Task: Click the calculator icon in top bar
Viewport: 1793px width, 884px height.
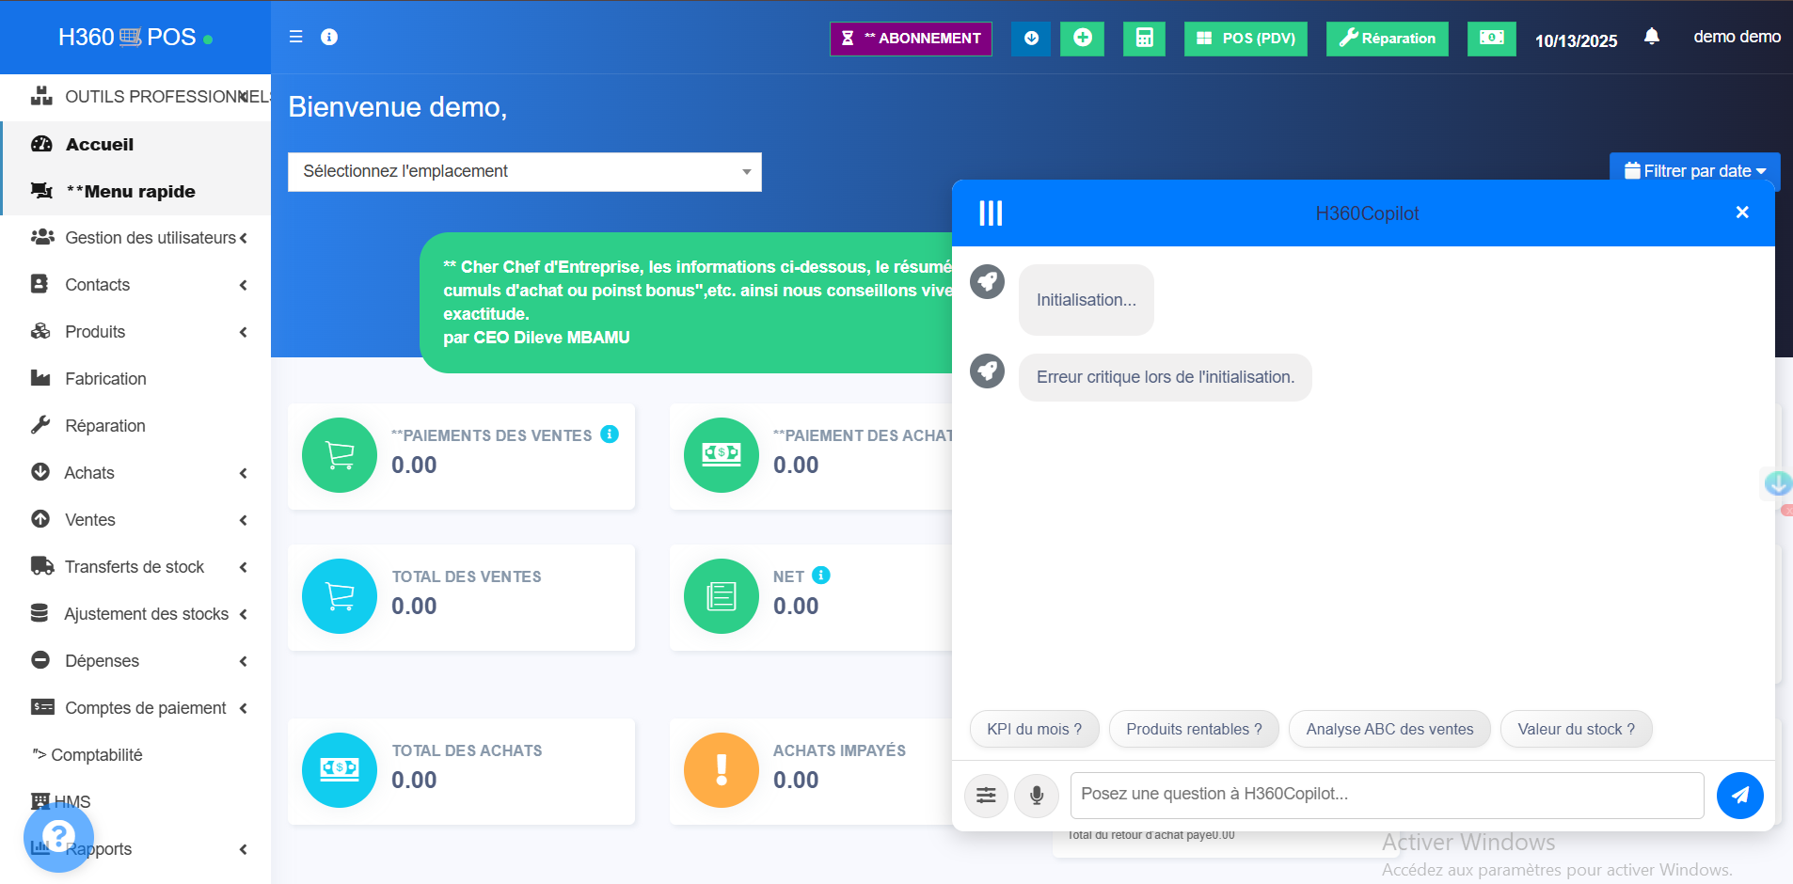Action: tap(1144, 39)
